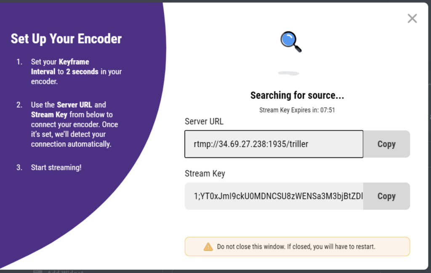Click the 'Set Up Your Encoder' title
Image resolution: width=431 pixels, height=273 pixels.
tap(66, 39)
